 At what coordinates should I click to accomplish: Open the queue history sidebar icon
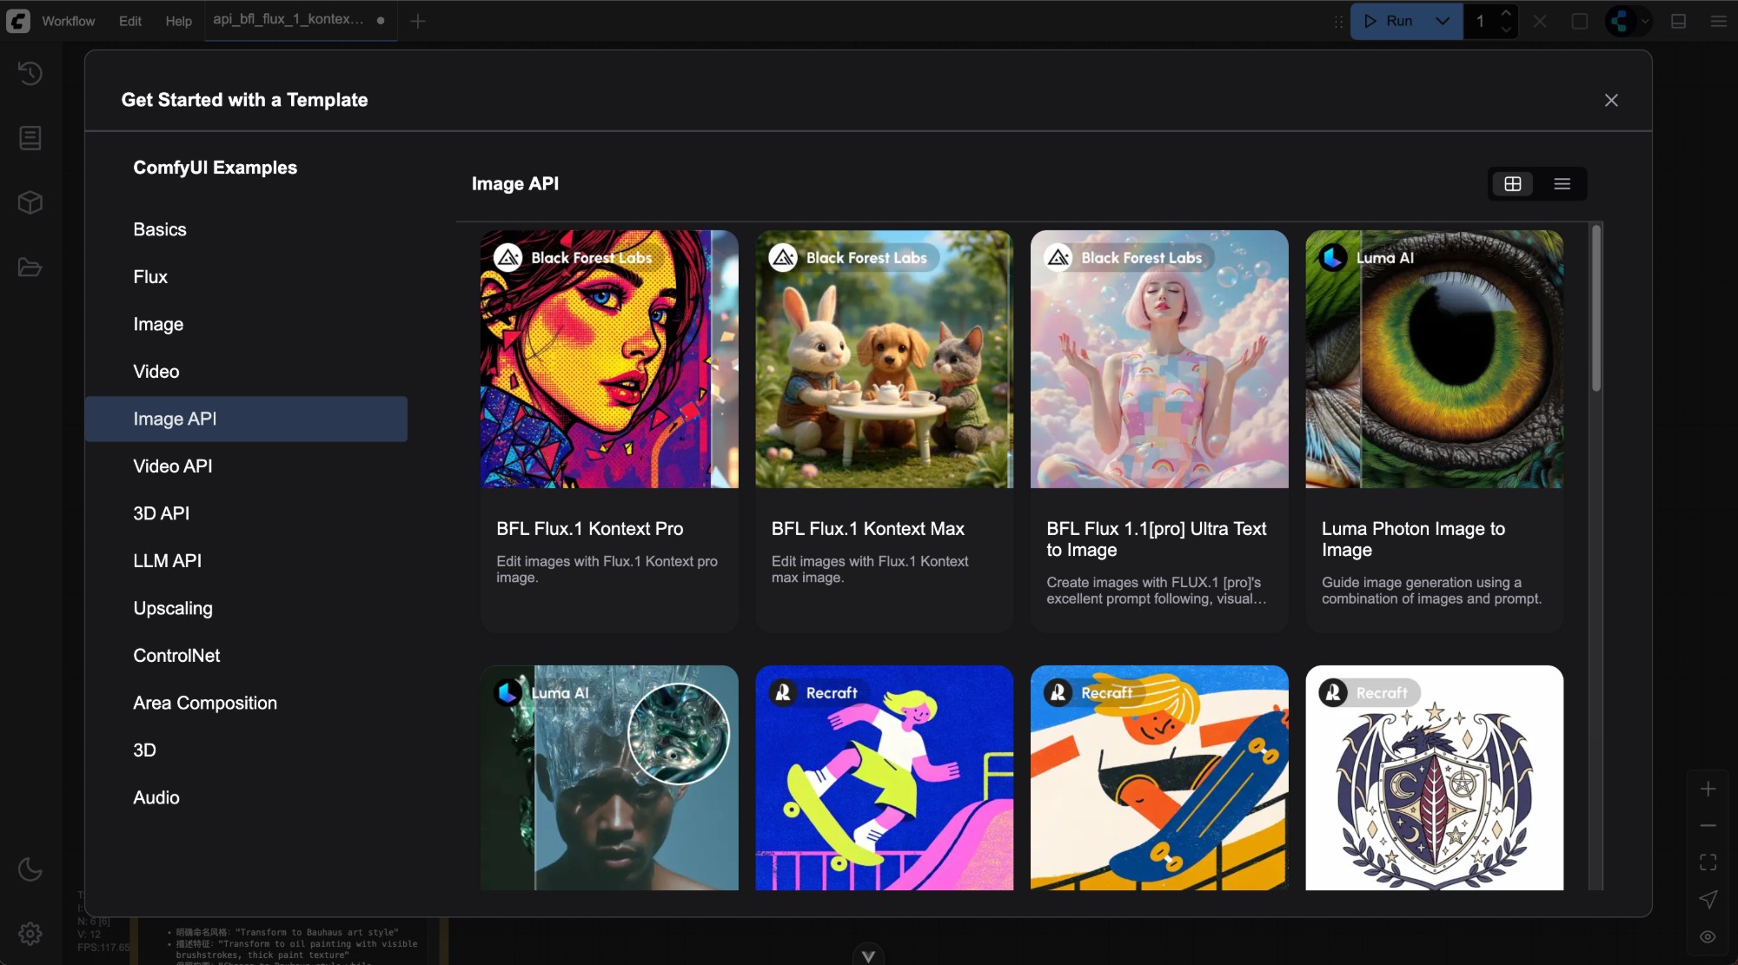coord(30,74)
